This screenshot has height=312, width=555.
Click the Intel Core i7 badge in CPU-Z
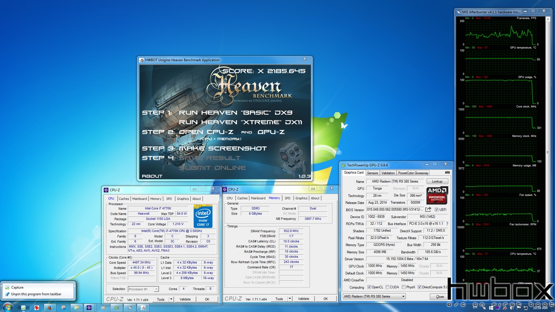click(203, 216)
